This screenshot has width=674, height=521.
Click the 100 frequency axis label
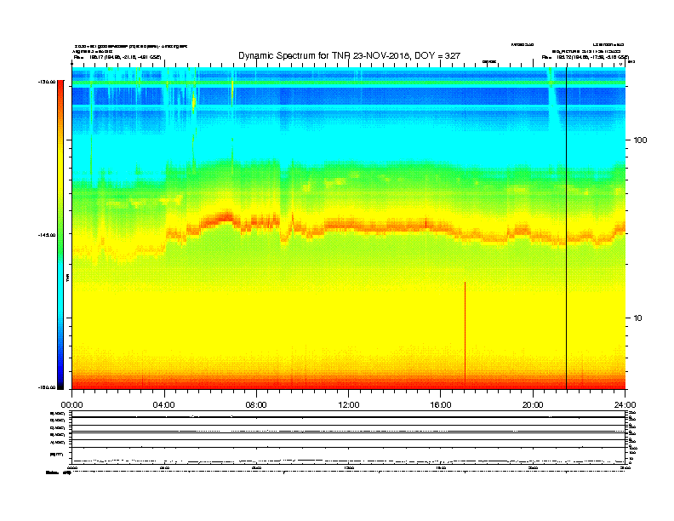640,140
